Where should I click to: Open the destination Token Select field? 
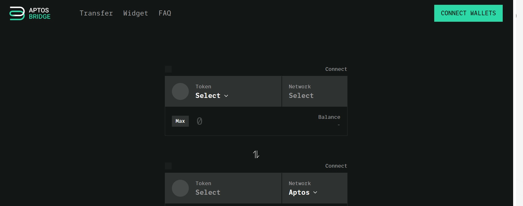coord(208,192)
